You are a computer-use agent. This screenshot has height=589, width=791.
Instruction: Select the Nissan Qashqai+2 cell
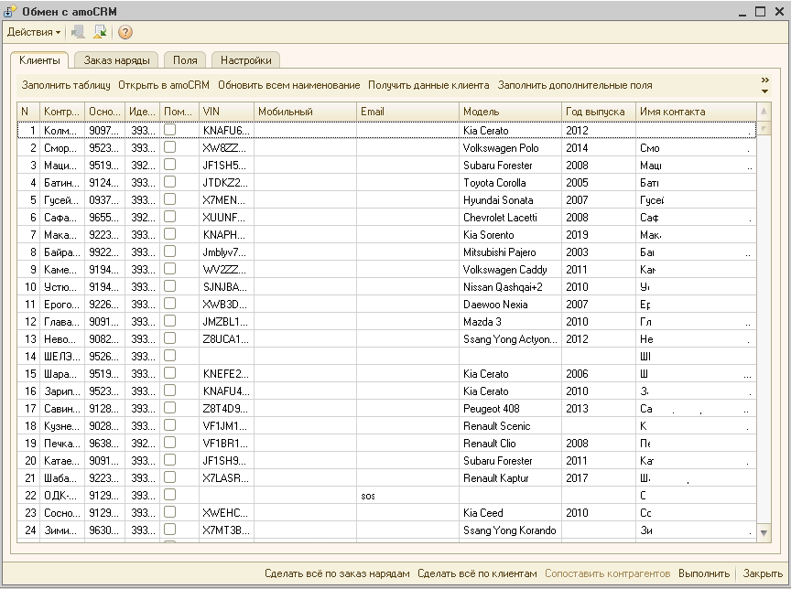pos(510,287)
